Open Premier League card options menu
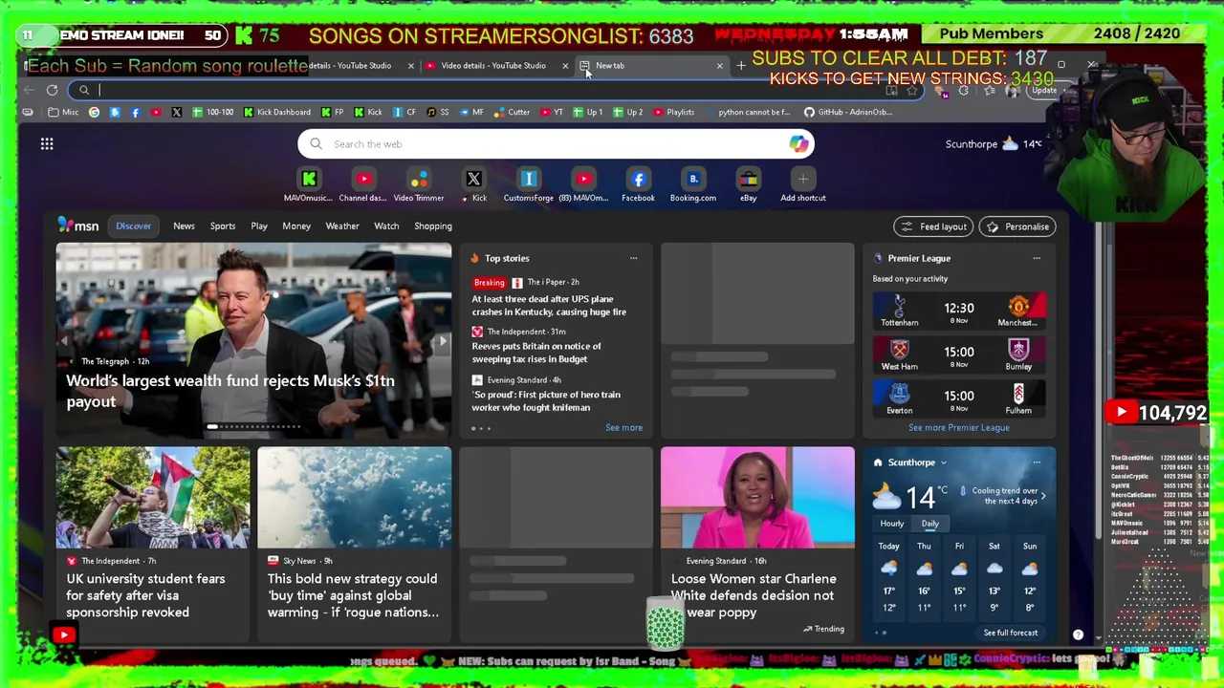This screenshot has width=1224, height=688. [x=1037, y=258]
